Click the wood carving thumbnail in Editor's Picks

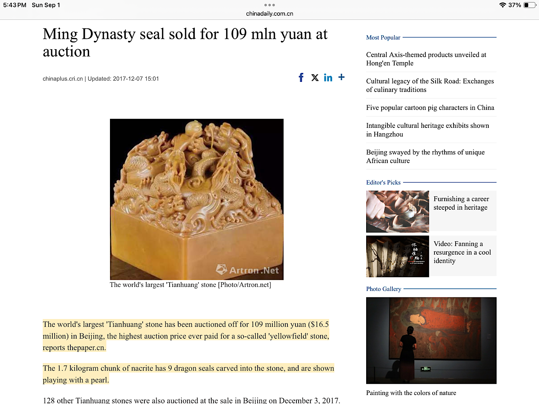pos(397,212)
